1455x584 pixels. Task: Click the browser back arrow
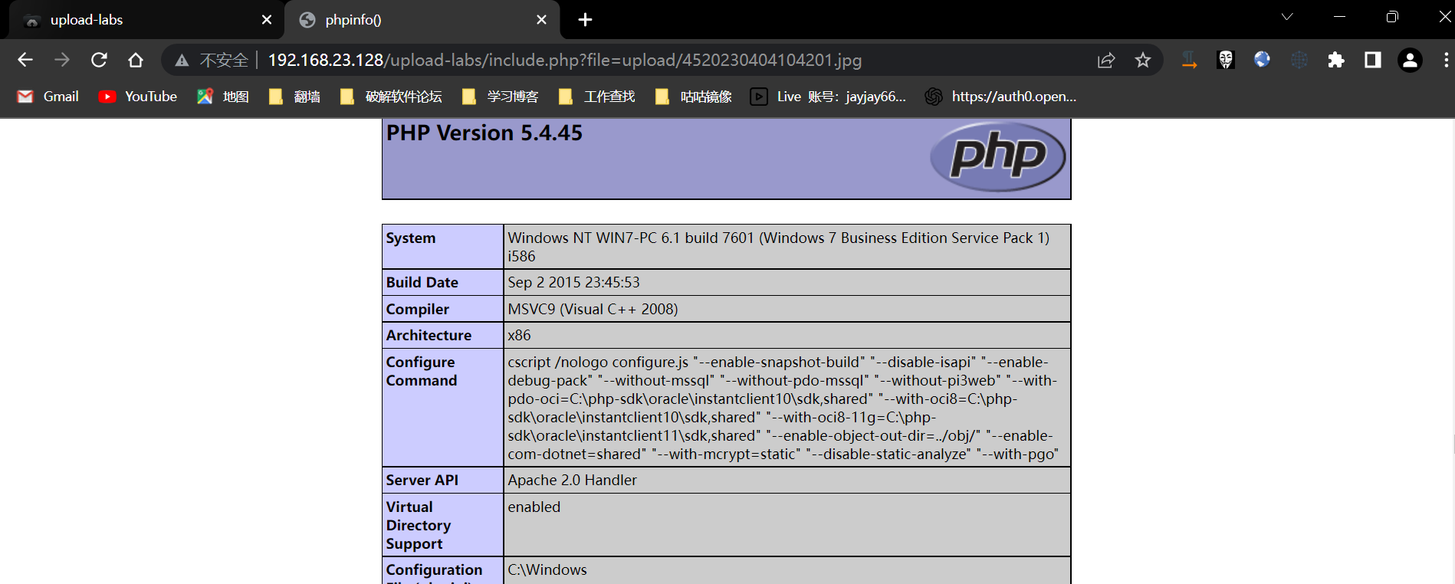click(25, 60)
